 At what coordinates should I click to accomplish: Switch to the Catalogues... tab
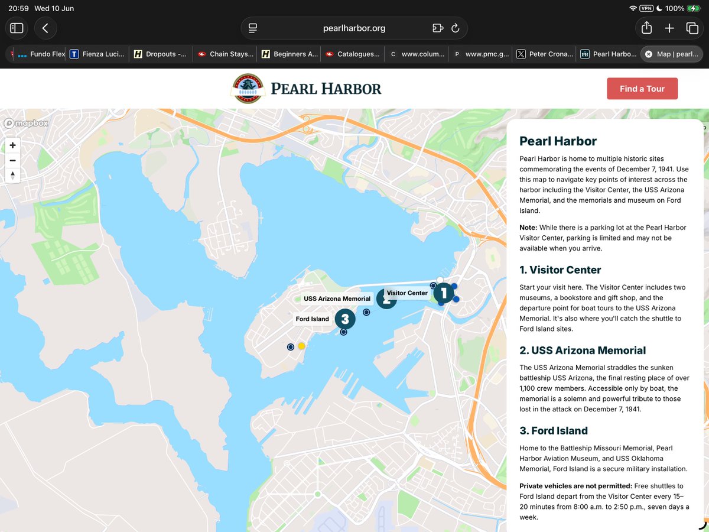pyautogui.click(x=353, y=54)
